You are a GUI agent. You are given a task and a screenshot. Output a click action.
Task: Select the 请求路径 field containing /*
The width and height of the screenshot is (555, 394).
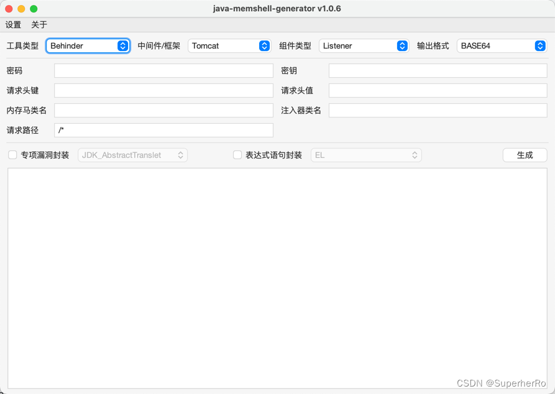(x=163, y=130)
